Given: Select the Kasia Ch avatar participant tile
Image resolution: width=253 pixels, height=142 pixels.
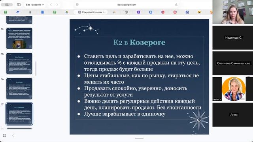Looking at the screenshot, I should click(x=233, y=89).
